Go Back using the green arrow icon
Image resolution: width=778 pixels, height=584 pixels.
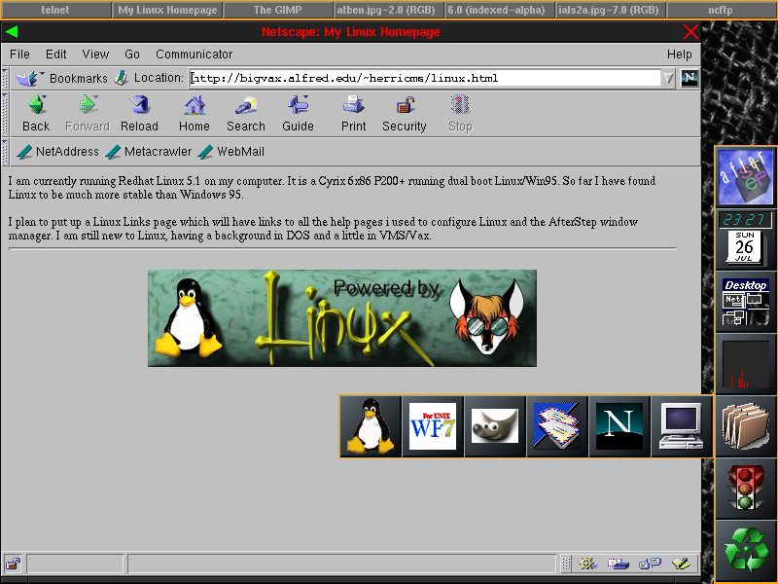[x=36, y=105]
